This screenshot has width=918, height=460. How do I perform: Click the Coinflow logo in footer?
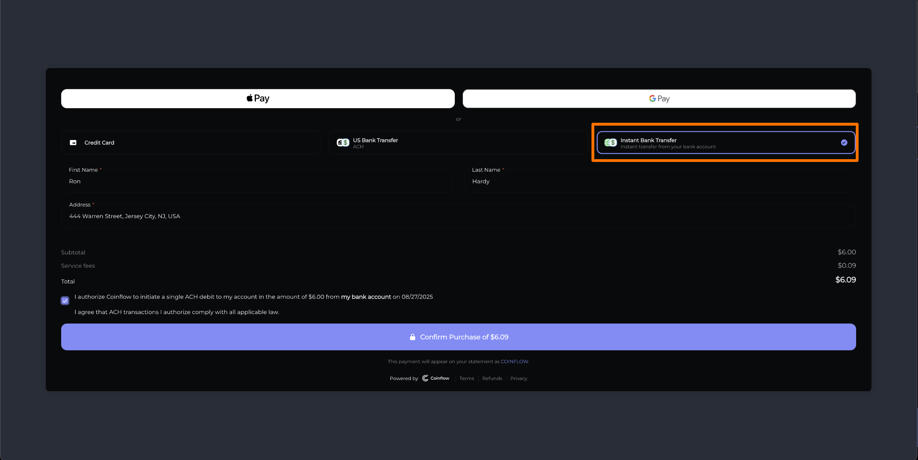click(x=436, y=378)
